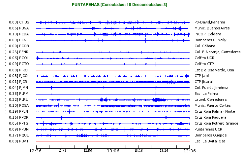This screenshot has width=244, height=153.
Task: Click the Munic. Buenos Aires label
Action: tap(212, 28)
